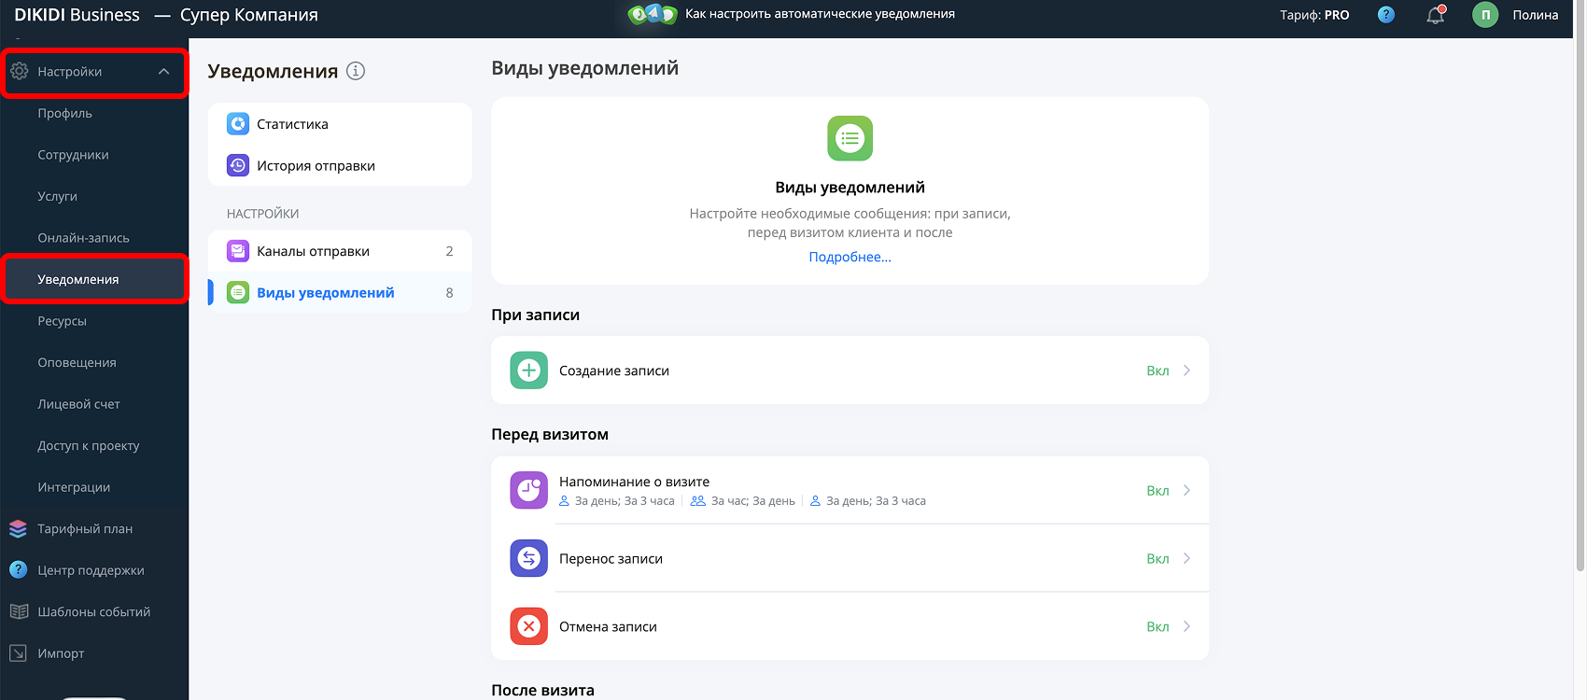
Task: Click the red Отмена записи cross icon
Action: [529, 626]
